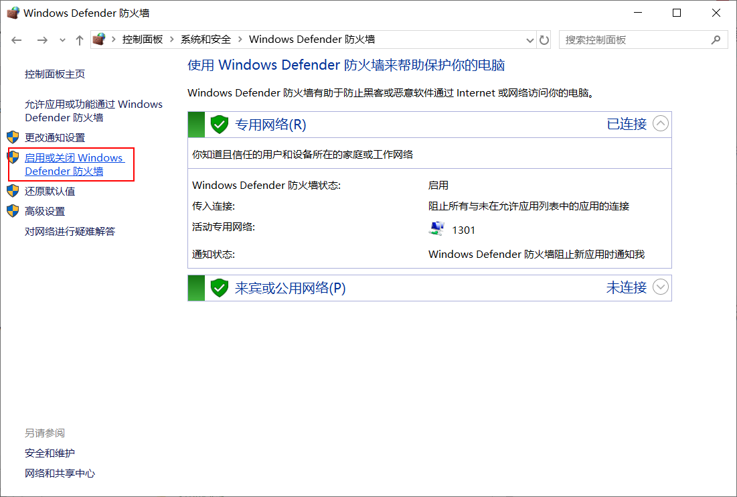Click the green shield icon for 专用网络
This screenshot has width=737, height=497.
(219, 125)
